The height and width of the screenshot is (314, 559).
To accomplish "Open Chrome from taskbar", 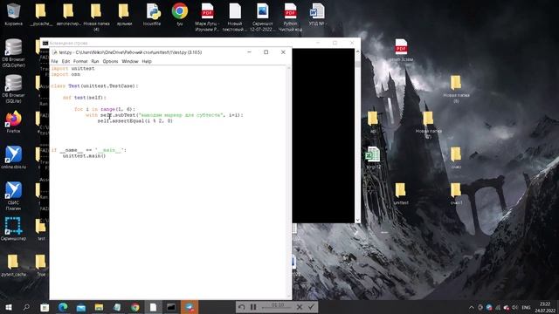I will [135, 307].
